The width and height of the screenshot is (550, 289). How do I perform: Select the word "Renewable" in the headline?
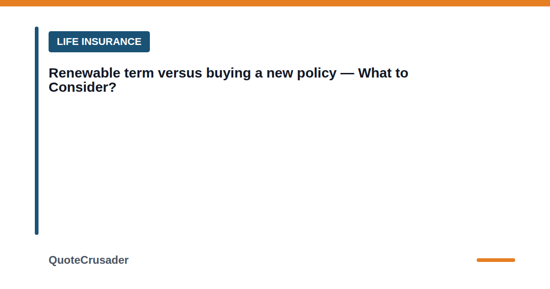[84, 73]
